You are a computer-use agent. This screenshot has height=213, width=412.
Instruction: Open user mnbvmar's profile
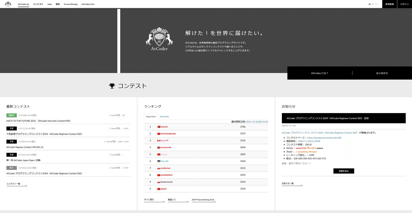click(x=165, y=168)
